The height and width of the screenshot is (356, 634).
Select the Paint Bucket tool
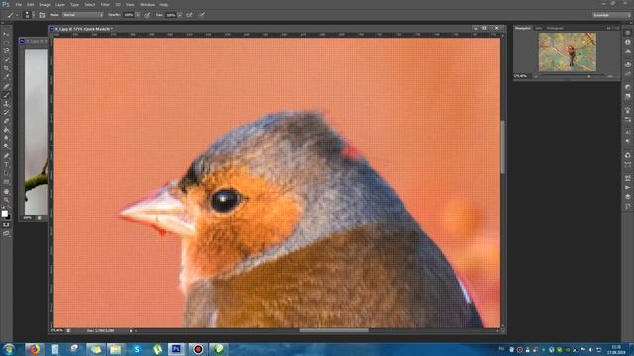(x=6, y=130)
